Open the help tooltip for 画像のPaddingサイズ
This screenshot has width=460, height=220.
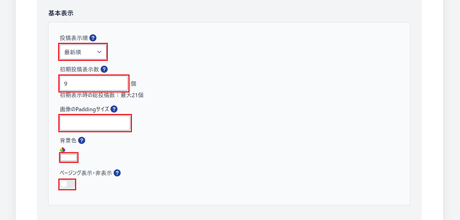coord(114,109)
